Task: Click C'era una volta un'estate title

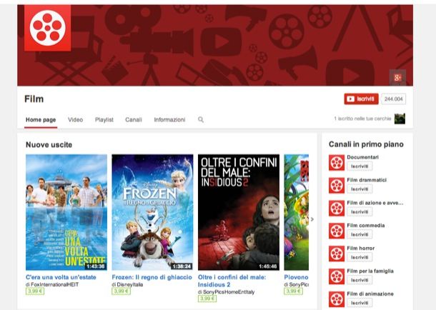Action: pos(61,277)
